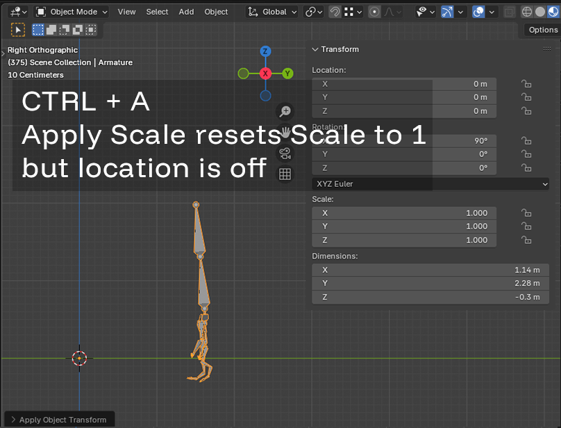Open the selectability and visibility dropdown
561x428 pixels.
point(425,13)
